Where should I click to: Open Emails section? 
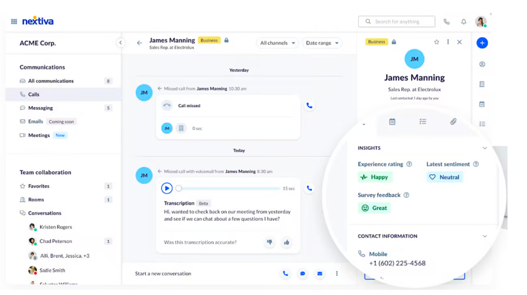pyautogui.click(x=63, y=121)
